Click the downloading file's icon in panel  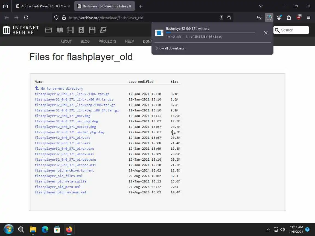point(159,33)
